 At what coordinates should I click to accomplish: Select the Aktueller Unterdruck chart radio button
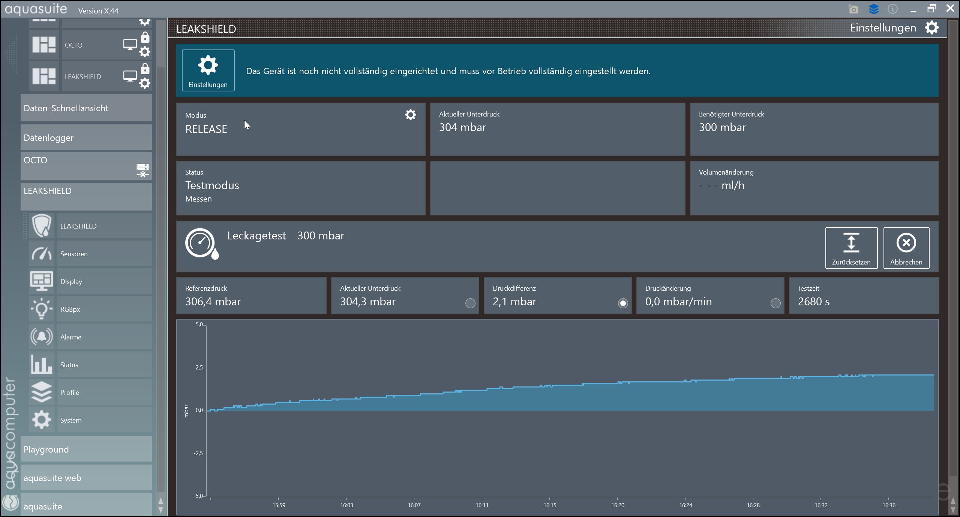(x=470, y=303)
